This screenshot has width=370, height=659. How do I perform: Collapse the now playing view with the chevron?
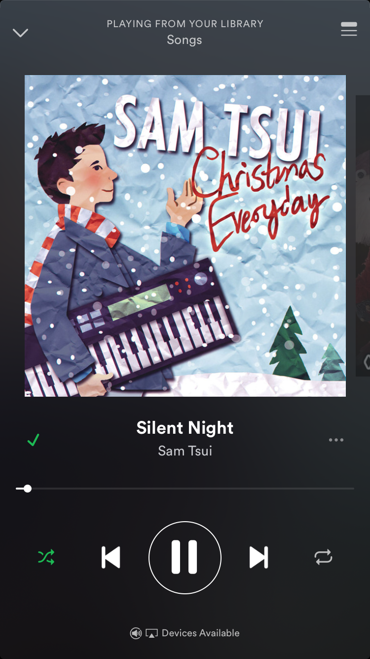pyautogui.click(x=20, y=33)
